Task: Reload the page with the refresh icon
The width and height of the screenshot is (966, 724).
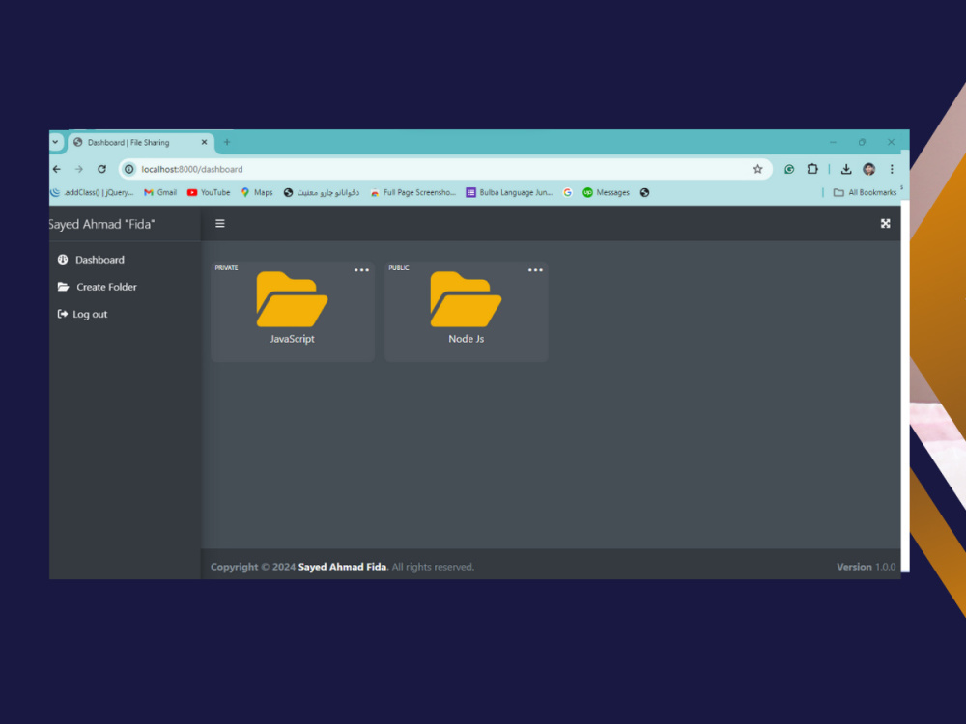Action: [101, 169]
